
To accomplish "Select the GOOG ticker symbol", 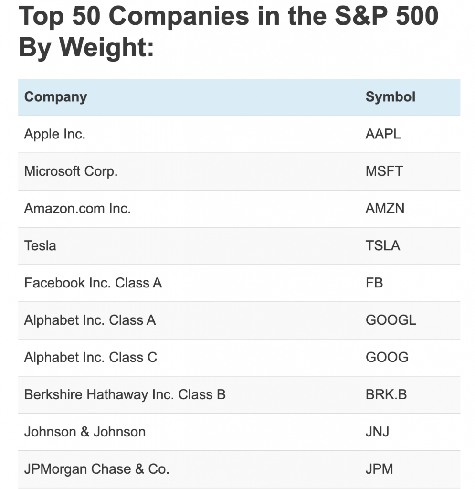I will (x=387, y=358).
